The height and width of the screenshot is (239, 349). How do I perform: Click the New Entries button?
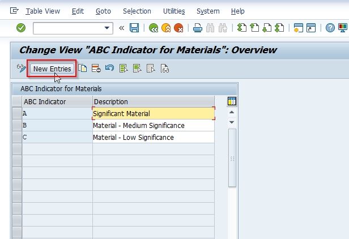(52, 69)
